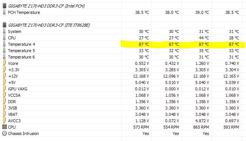Viewport: 246px width, 141px height.
Task: Click the AVCC3 4.872 V reading
Action: tap(202, 121)
